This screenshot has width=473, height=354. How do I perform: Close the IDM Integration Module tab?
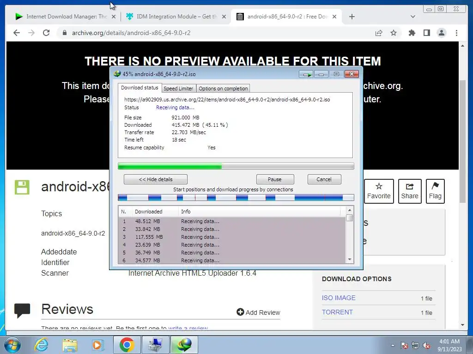point(224,17)
